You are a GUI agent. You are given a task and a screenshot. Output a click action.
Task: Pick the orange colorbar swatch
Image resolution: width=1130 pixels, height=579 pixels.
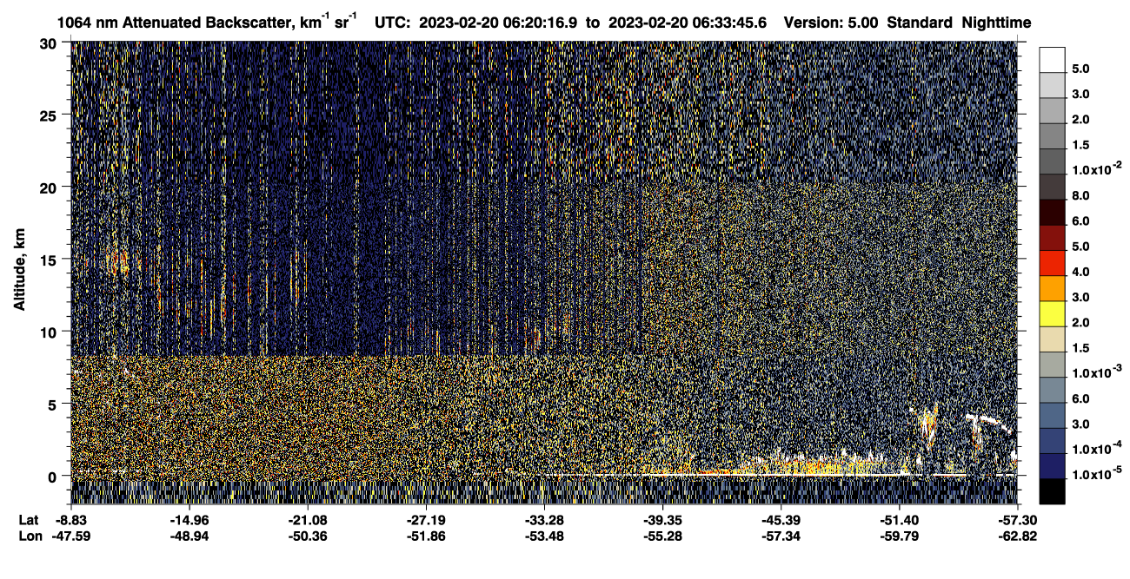[1052, 288]
